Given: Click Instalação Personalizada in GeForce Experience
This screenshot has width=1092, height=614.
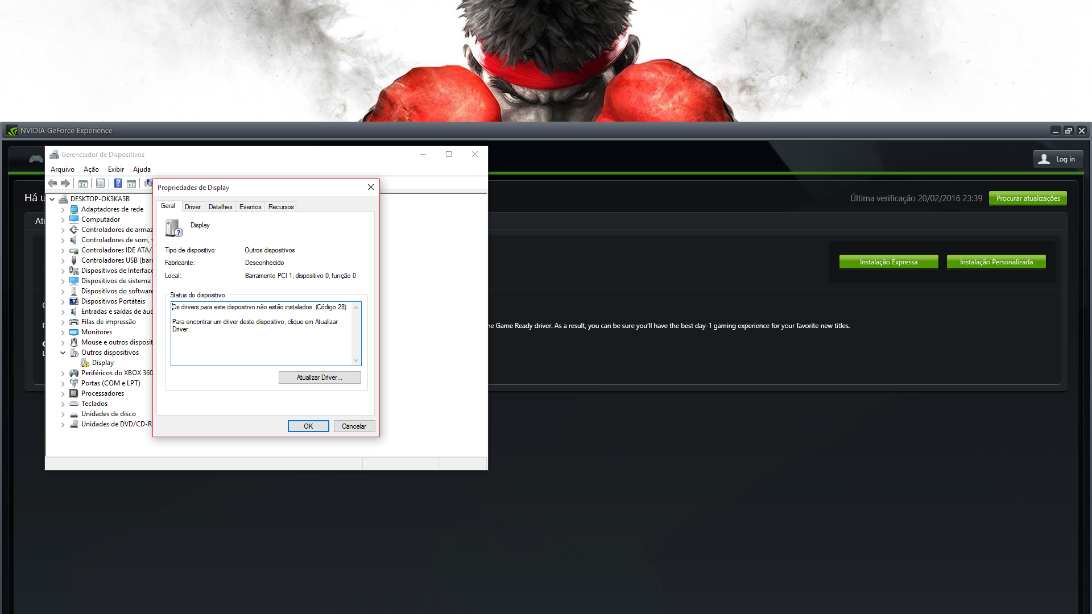Looking at the screenshot, I should tap(996, 262).
